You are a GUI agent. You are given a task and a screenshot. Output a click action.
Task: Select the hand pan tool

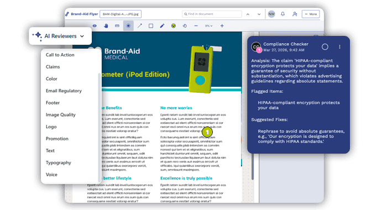[x=106, y=25]
